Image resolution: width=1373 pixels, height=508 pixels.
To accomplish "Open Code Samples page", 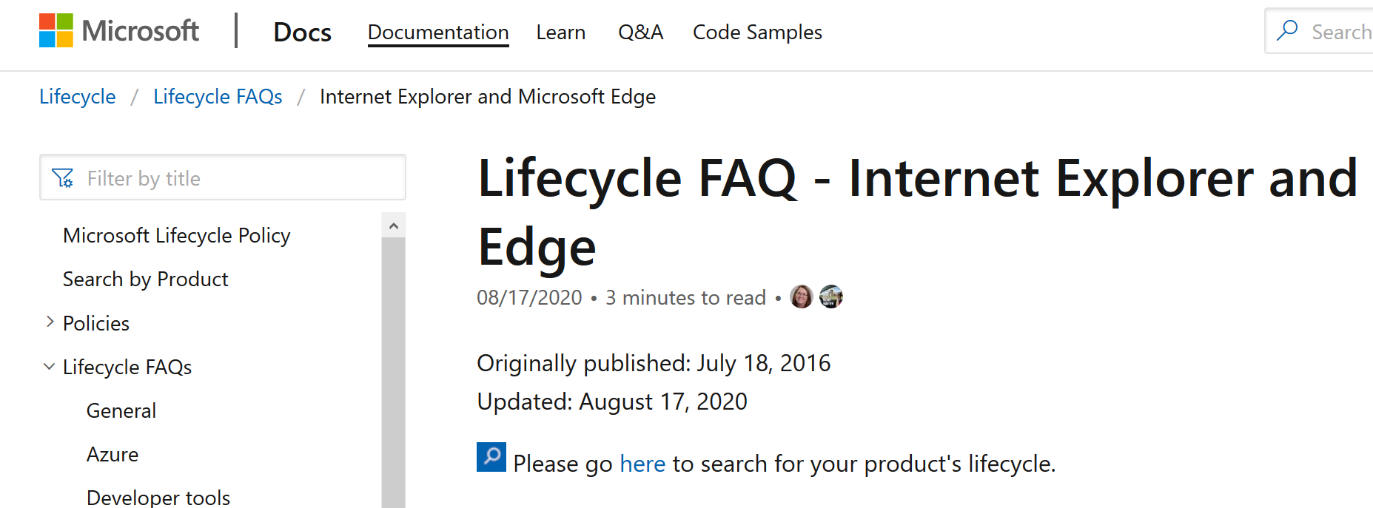I will point(757,33).
